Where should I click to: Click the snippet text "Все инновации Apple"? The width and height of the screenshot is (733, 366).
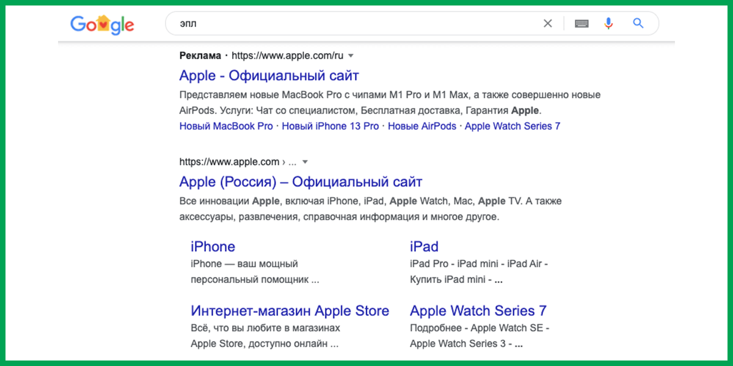pyautogui.click(x=229, y=201)
